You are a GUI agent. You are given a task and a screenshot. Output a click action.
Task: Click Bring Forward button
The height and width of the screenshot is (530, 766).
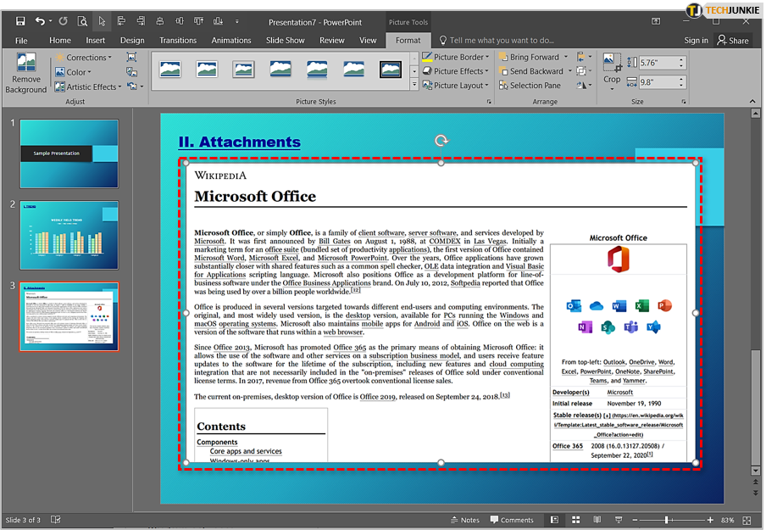(530, 57)
